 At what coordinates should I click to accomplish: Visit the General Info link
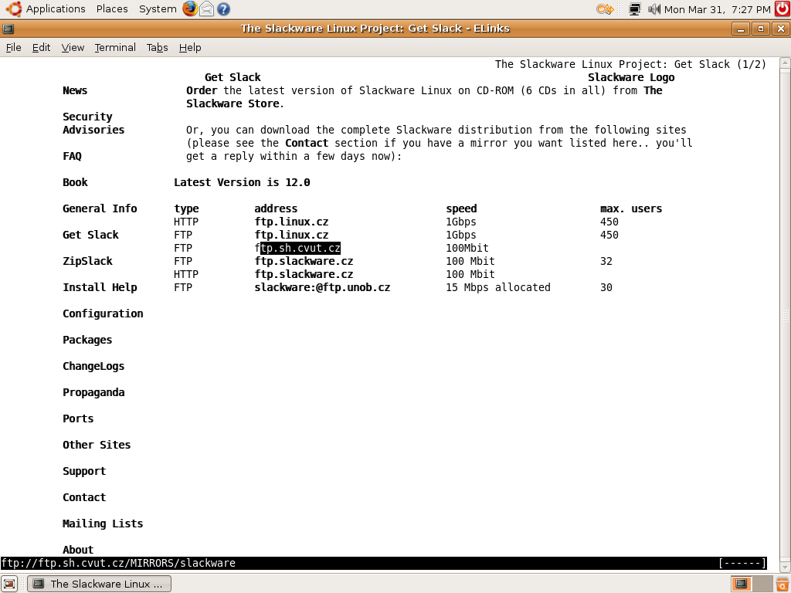(100, 208)
